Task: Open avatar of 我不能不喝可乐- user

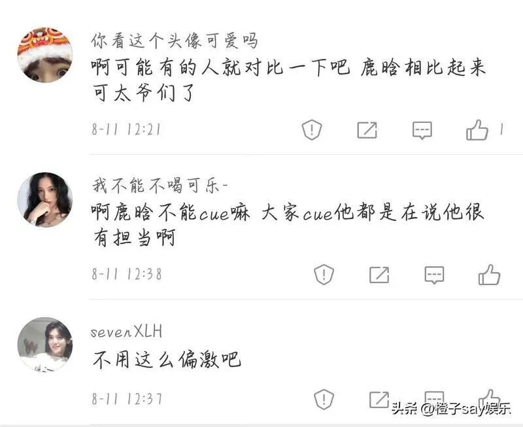Action: coord(45,200)
